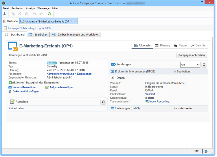Viewport: 217px width, 157px height.
Task: Click the Redo arrow icon
Action: 41,14
